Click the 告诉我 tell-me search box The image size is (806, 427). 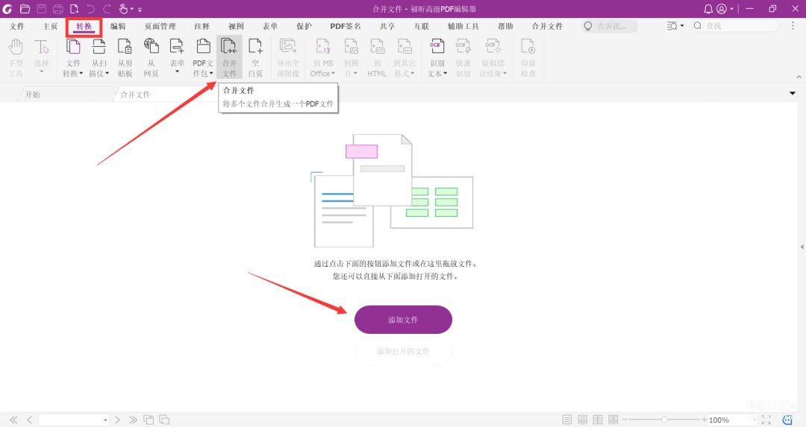(610, 26)
